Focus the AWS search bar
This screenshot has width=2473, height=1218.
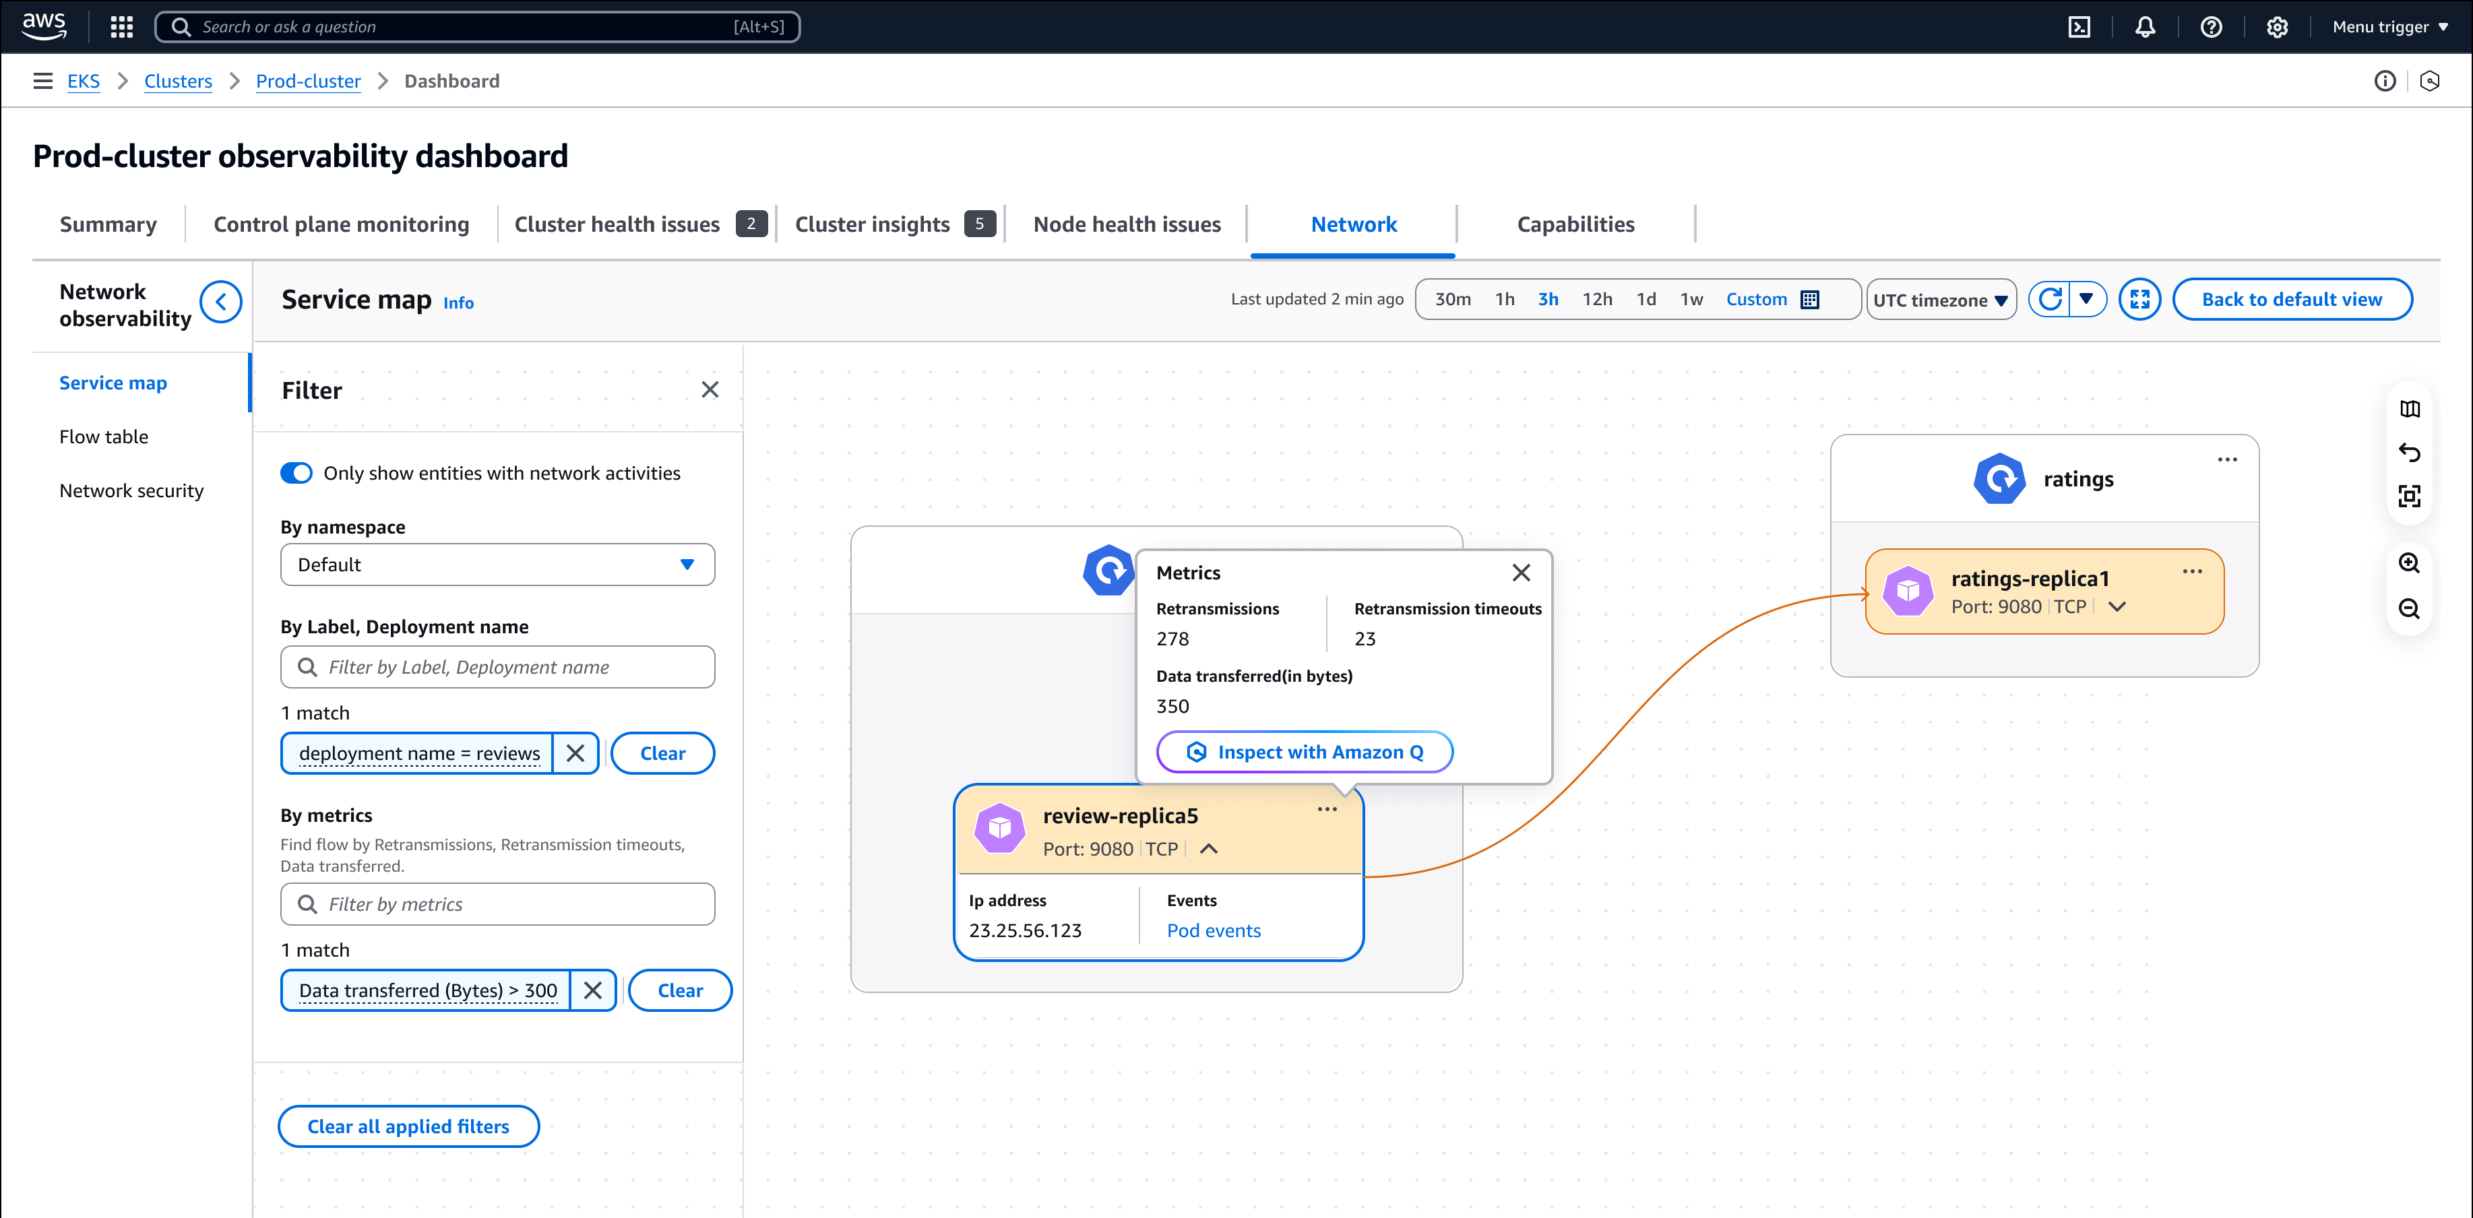pos(477,27)
